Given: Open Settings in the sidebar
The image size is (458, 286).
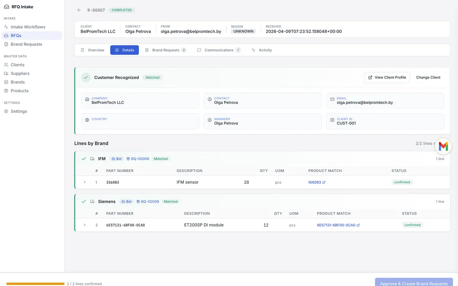Looking at the screenshot, I should [31, 111].
